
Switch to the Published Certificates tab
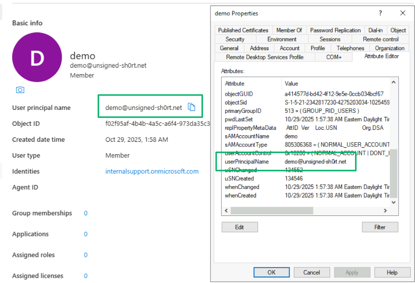click(x=243, y=30)
